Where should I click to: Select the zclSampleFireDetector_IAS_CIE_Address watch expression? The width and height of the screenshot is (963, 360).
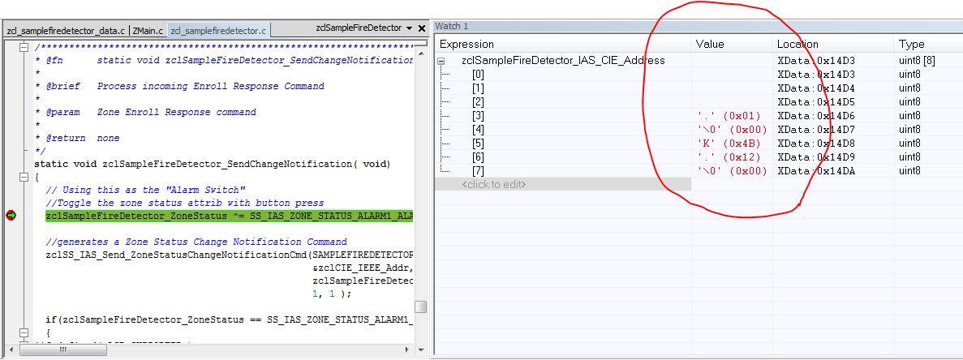tap(563, 61)
